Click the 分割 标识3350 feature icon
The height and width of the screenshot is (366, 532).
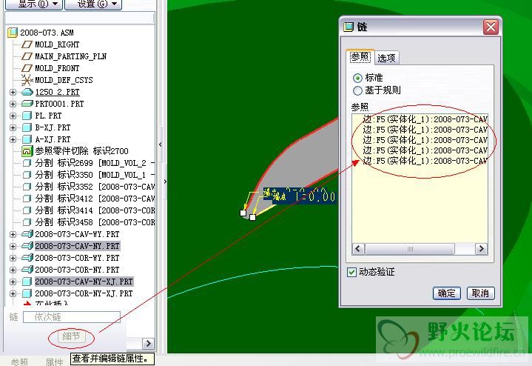(x=27, y=175)
